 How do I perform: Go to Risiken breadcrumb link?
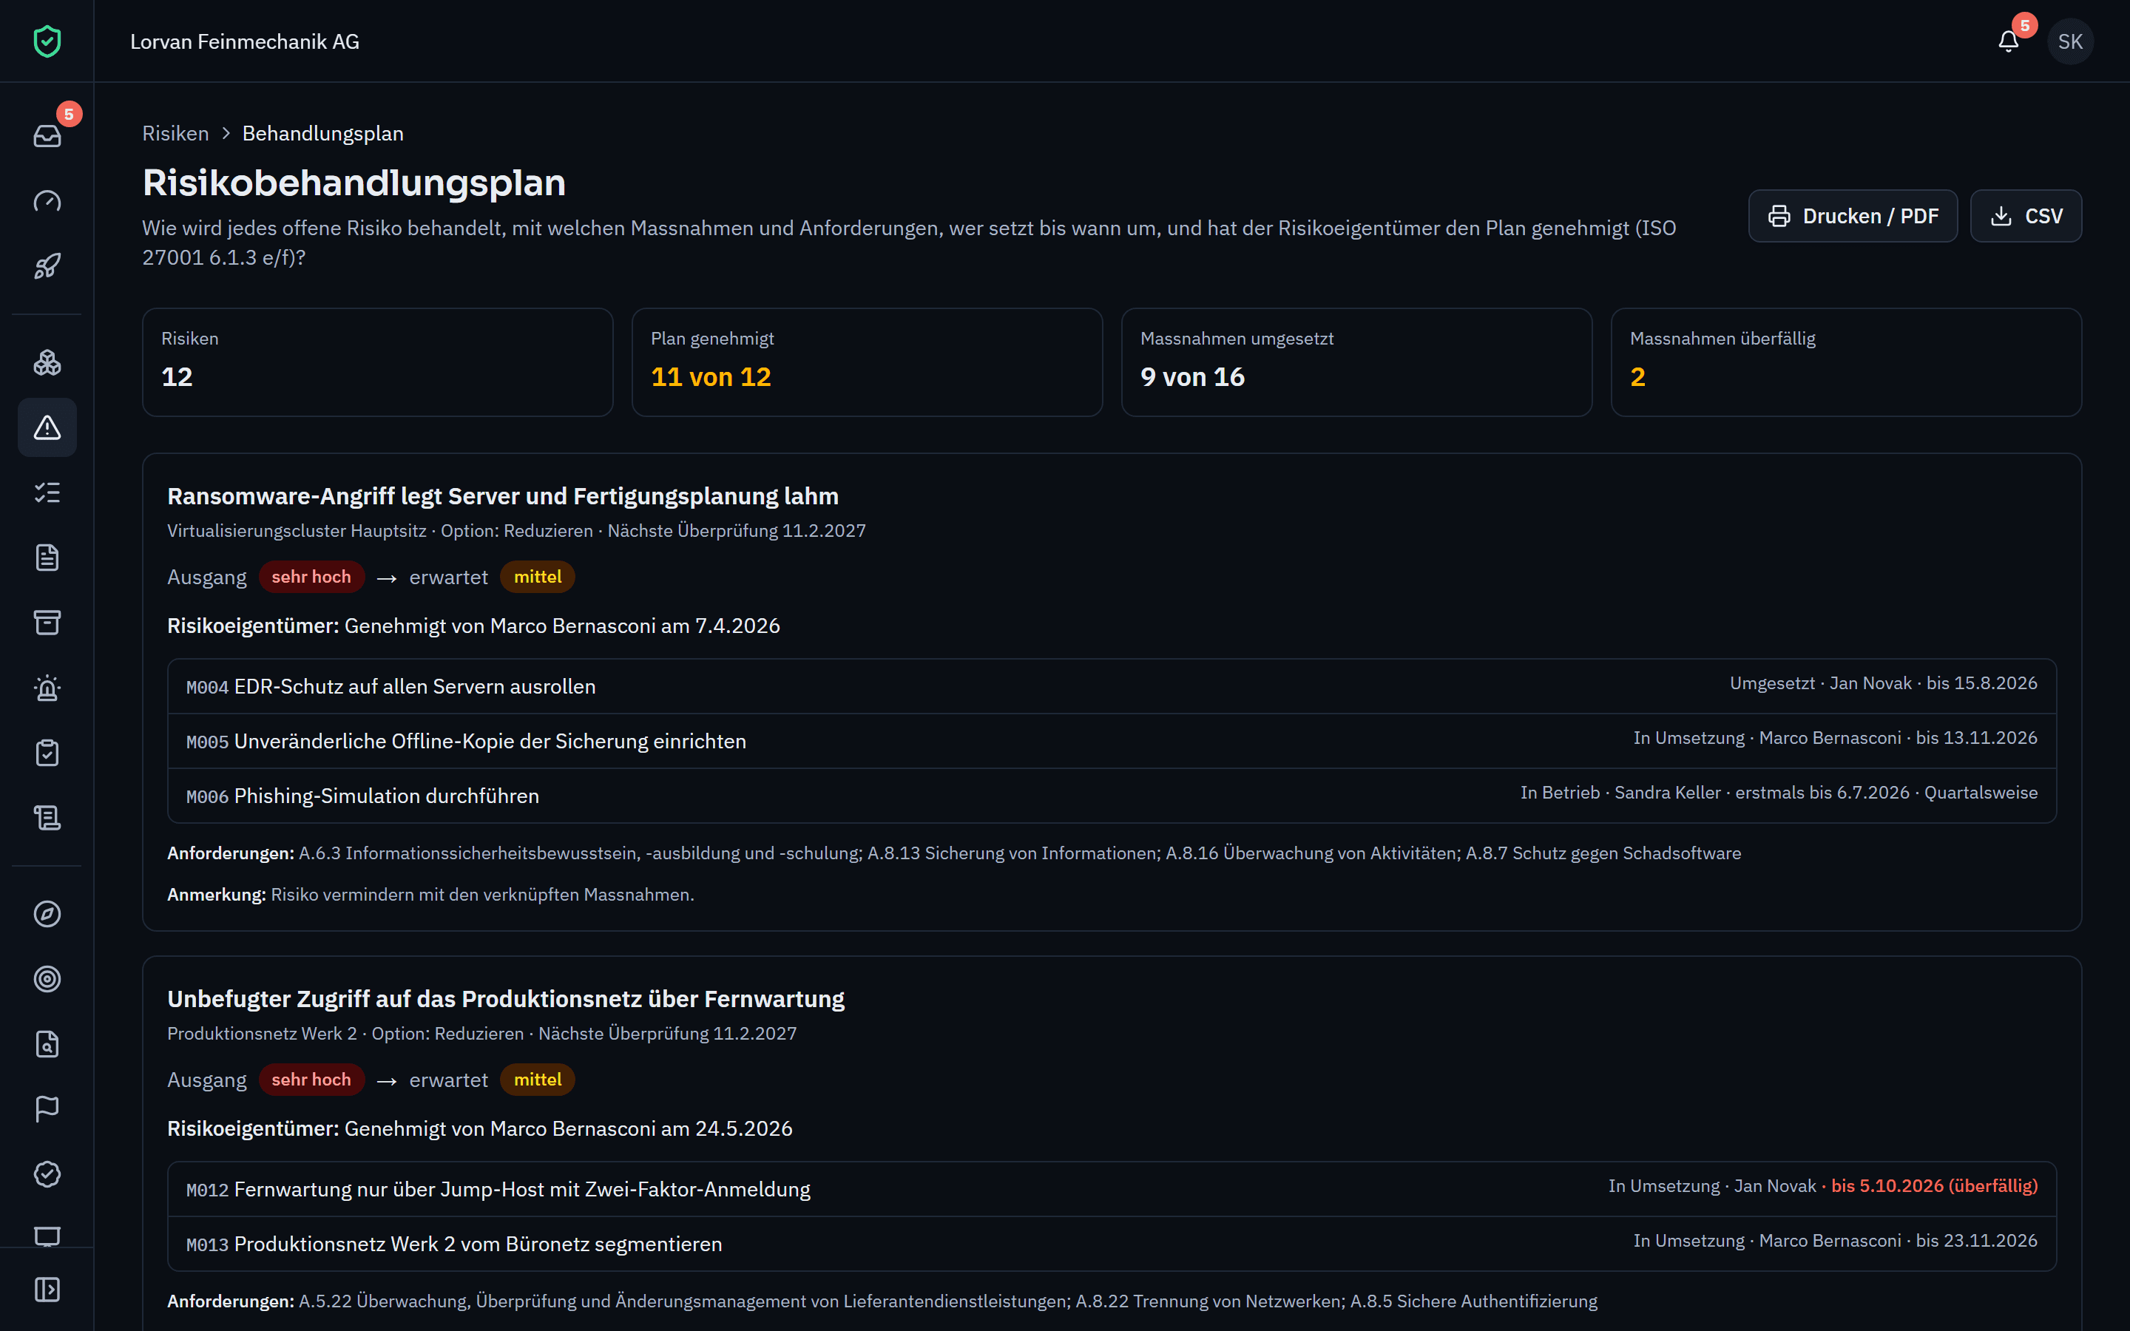[x=176, y=133]
